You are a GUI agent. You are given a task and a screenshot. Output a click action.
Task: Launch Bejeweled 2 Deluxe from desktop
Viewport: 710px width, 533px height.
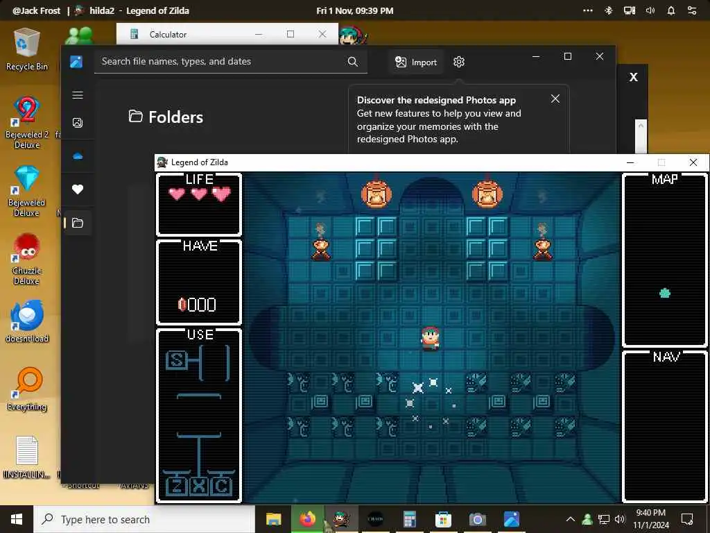point(27,122)
